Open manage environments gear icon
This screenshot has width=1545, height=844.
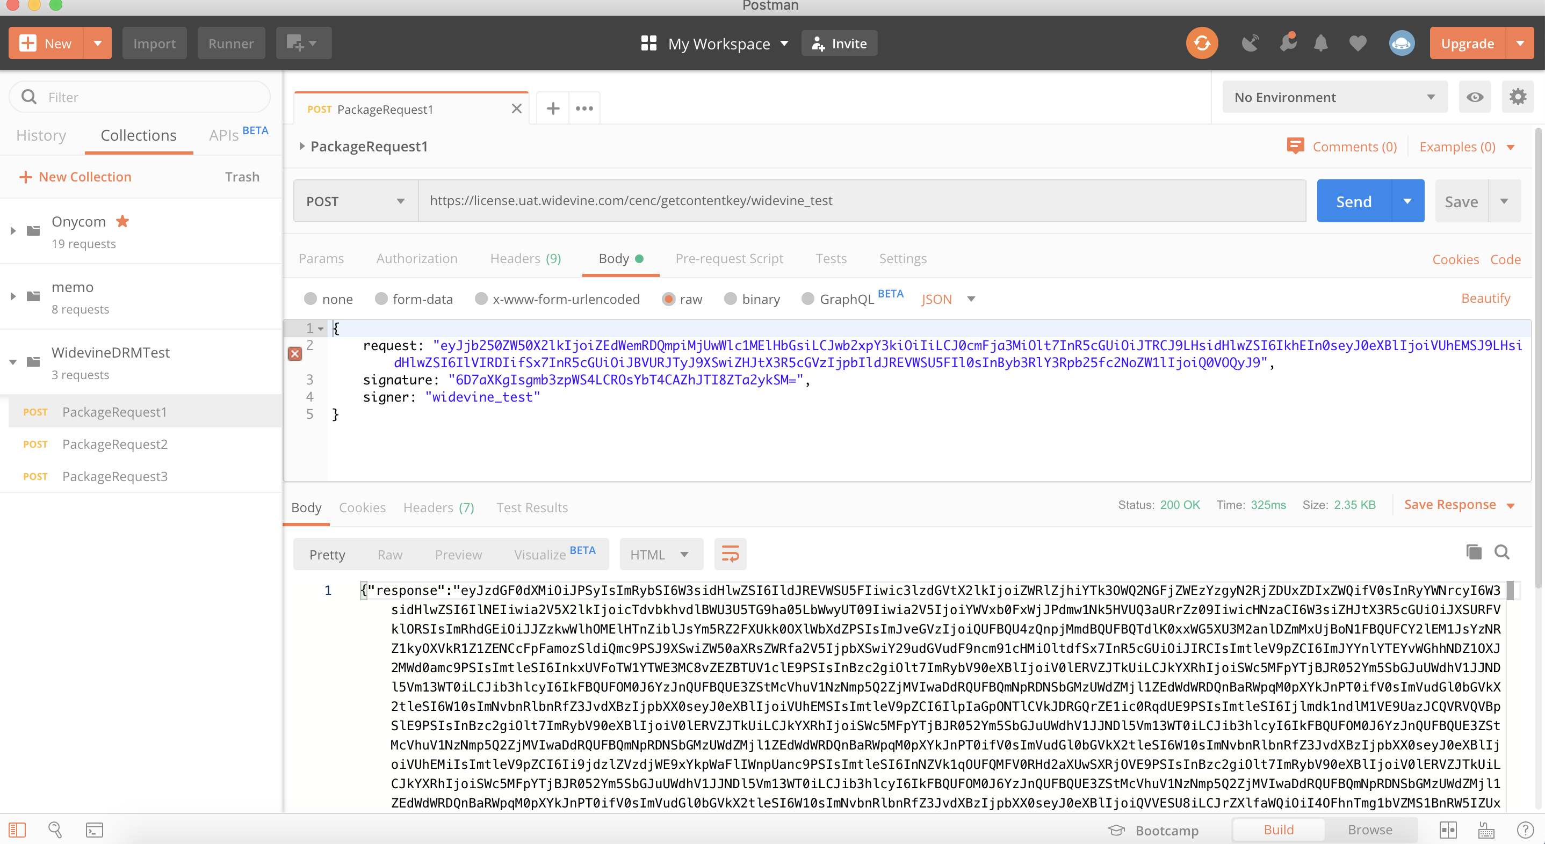tap(1518, 97)
